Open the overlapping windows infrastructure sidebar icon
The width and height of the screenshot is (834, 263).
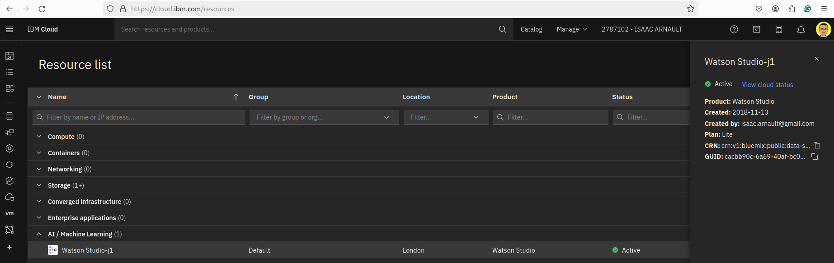point(9,132)
